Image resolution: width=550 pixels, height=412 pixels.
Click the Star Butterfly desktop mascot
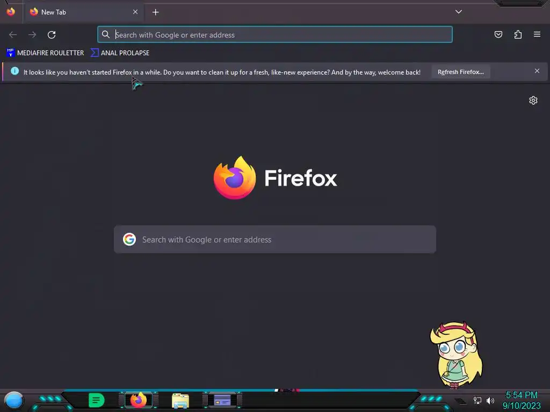point(456,355)
